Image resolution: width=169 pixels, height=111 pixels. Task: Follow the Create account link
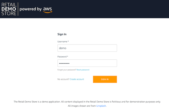pyautogui.click(x=77, y=79)
